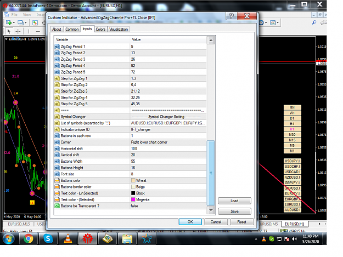Click the Windows Start button
The height and width of the screenshot is (257, 343).
(9, 238)
